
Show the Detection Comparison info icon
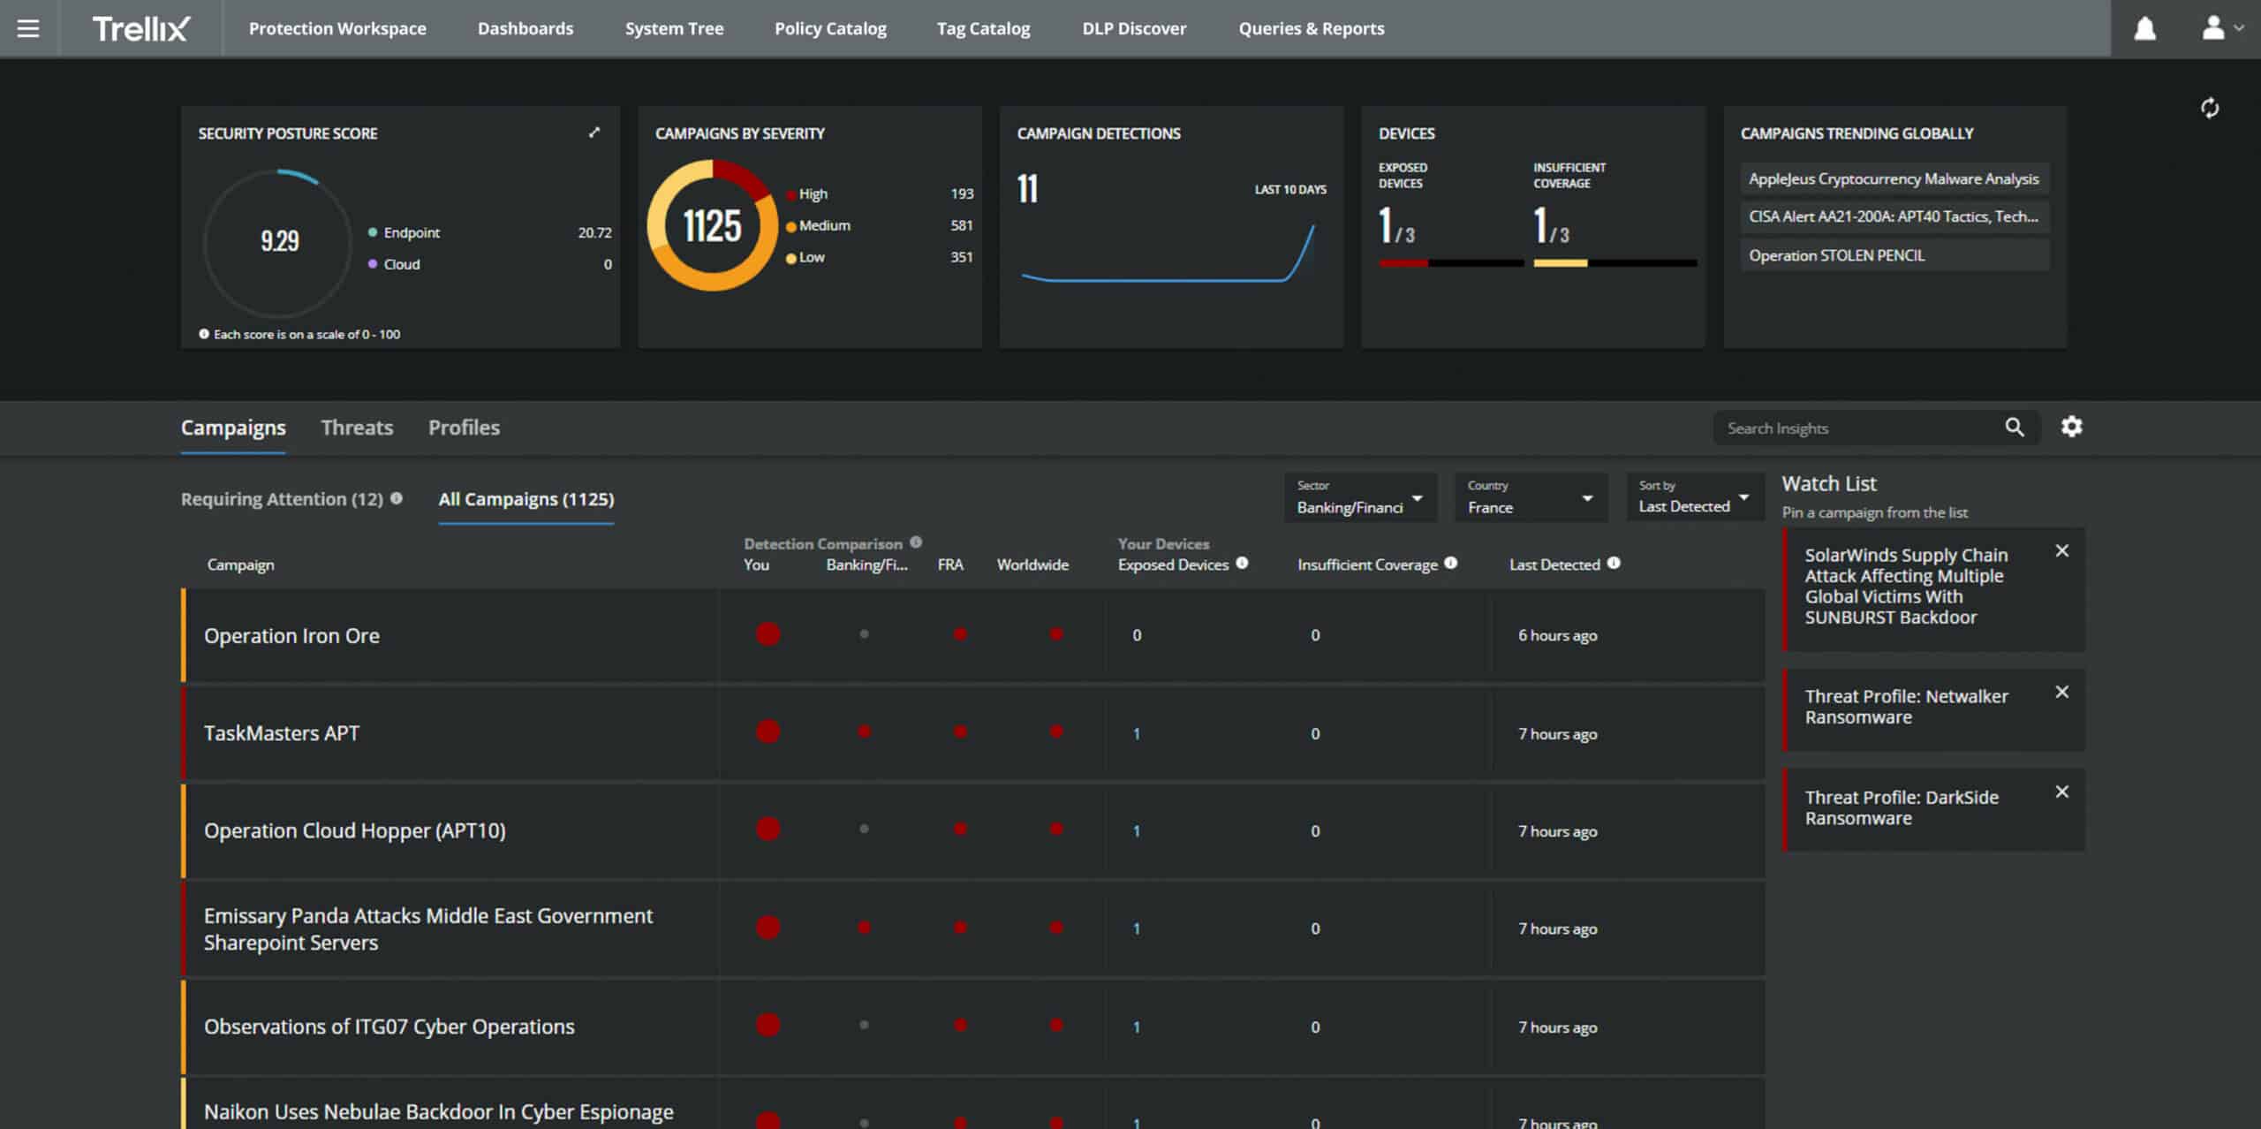pyautogui.click(x=916, y=542)
